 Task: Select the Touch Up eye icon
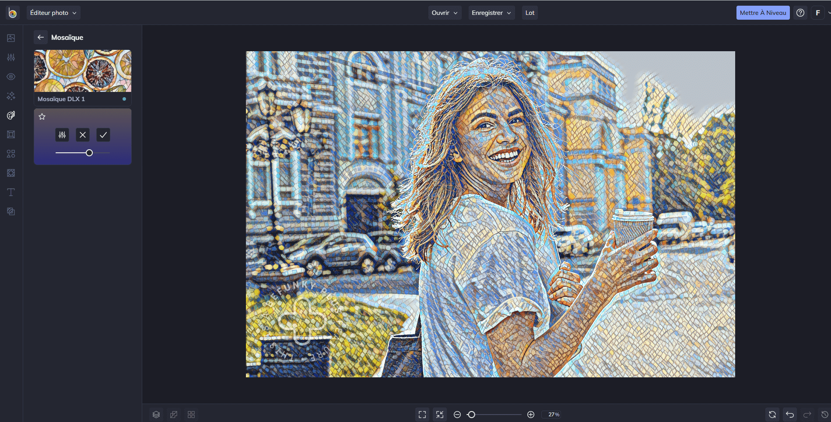click(11, 77)
